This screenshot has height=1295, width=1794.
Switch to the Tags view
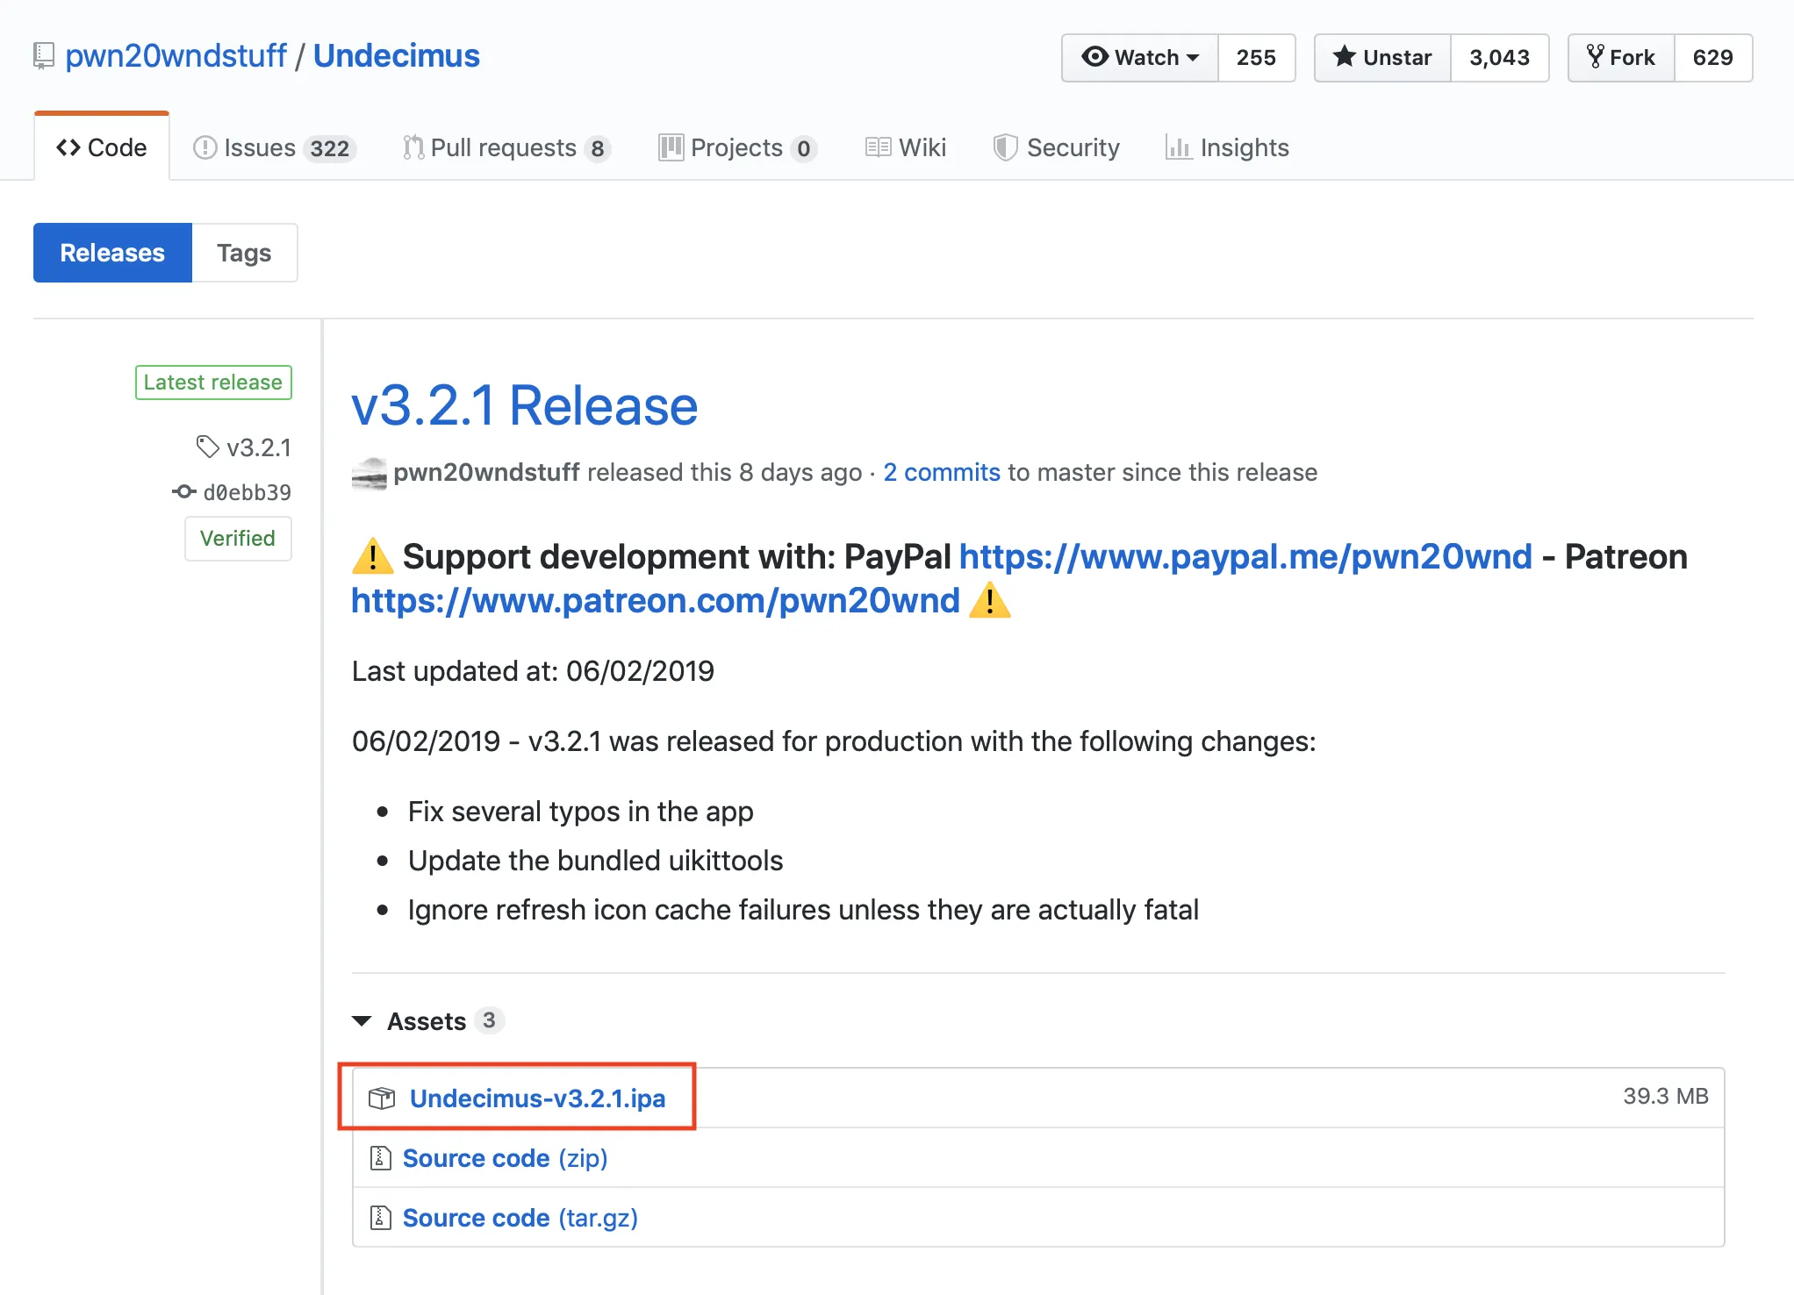(244, 253)
